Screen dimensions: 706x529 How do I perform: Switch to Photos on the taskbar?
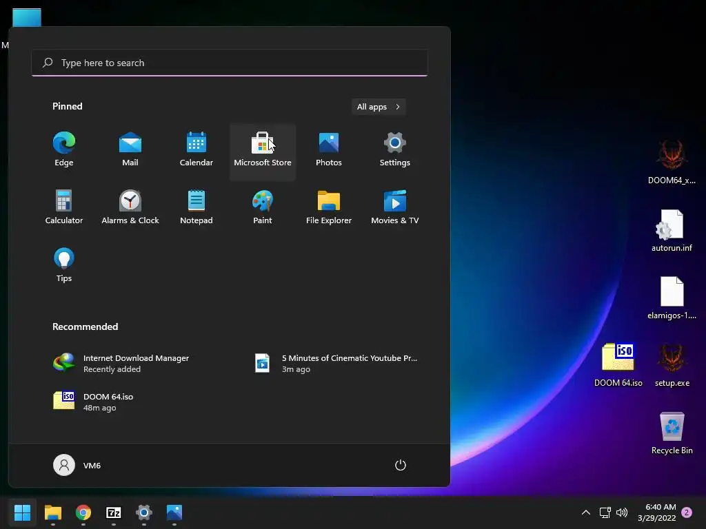(174, 512)
